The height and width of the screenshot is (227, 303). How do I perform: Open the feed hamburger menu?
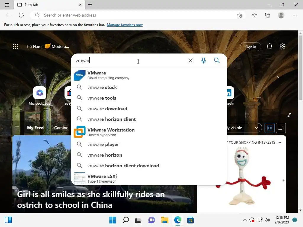coord(17,128)
